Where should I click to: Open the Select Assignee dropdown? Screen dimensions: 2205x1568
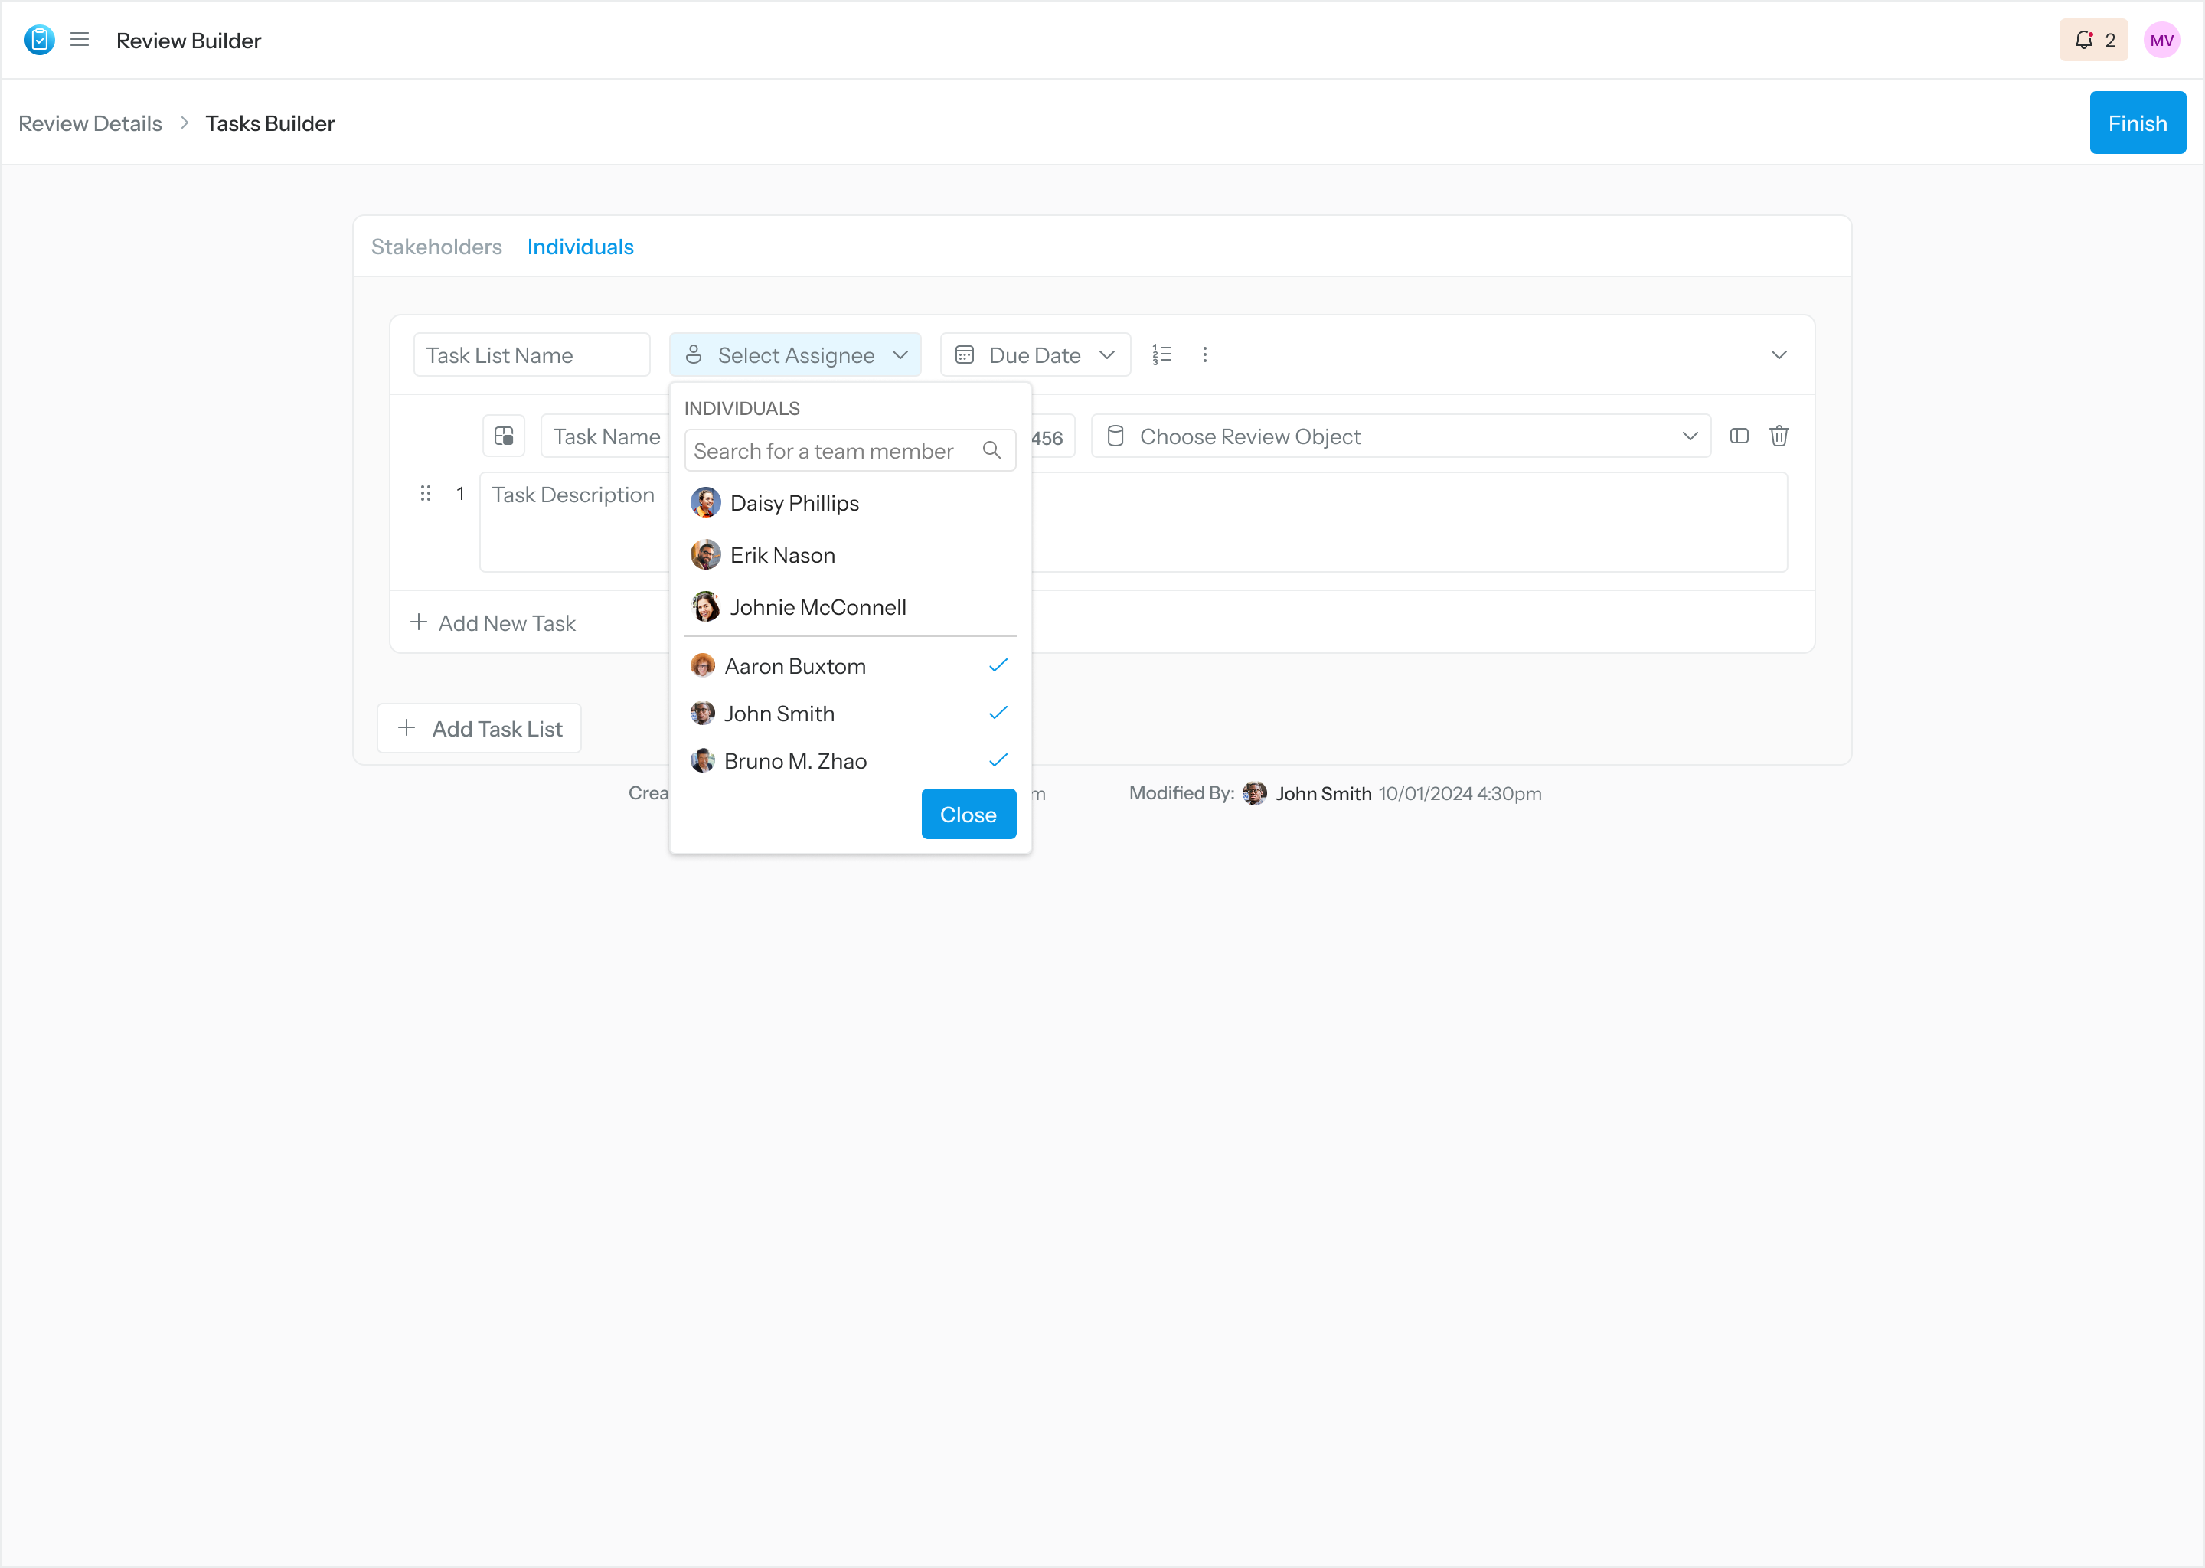795,354
